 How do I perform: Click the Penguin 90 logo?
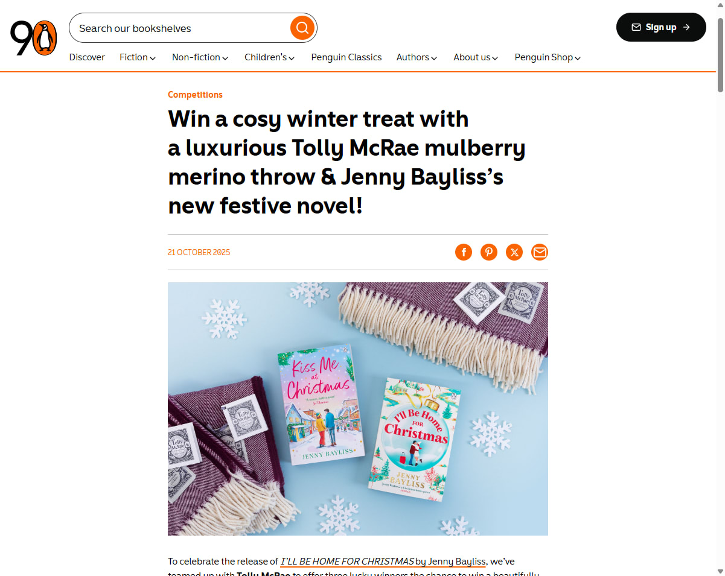coord(33,37)
